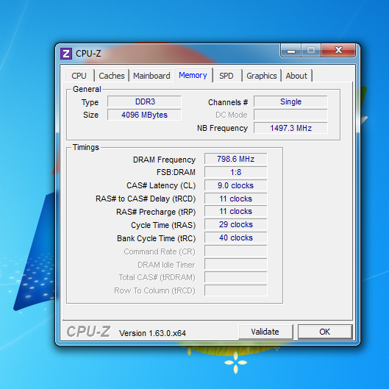Click the DDR3 memory type field
The width and height of the screenshot is (389, 389).
145,101
